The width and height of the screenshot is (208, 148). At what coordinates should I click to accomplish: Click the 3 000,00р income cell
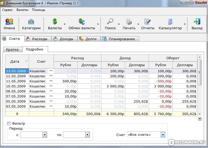point(113,86)
